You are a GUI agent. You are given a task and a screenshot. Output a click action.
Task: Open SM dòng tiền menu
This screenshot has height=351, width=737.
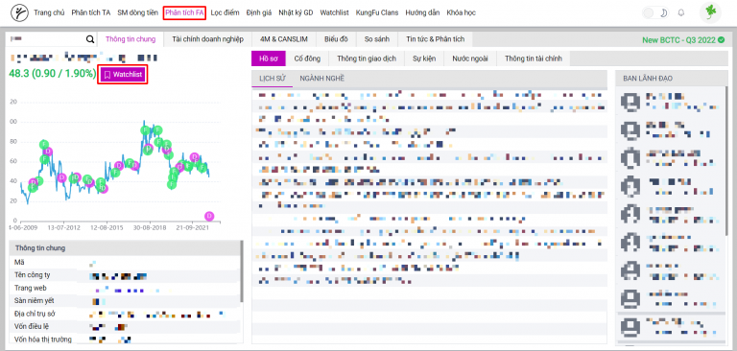pos(138,12)
